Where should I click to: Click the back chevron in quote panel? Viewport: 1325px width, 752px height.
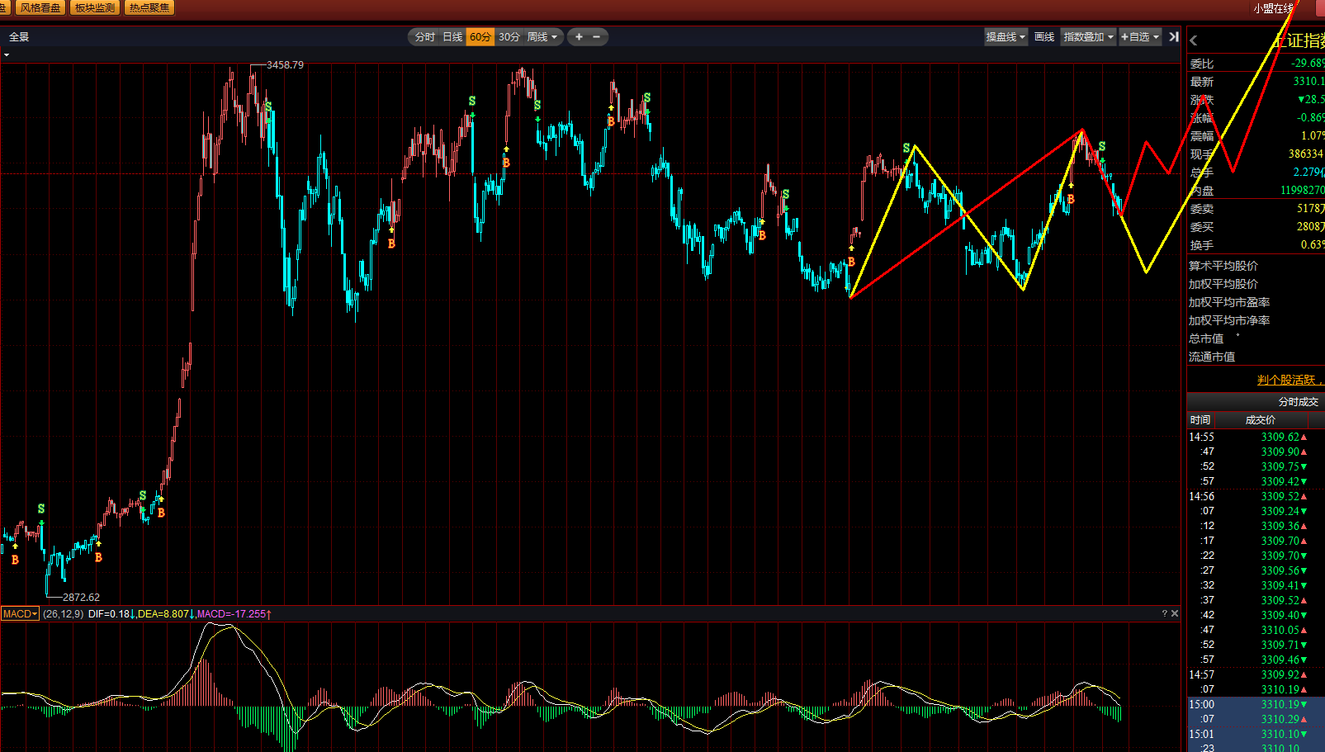click(1193, 40)
